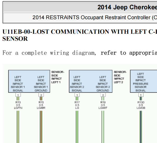The height and width of the screenshot is (143, 157).
Task: Click pin 1 above wire R130
Action: [141, 95]
